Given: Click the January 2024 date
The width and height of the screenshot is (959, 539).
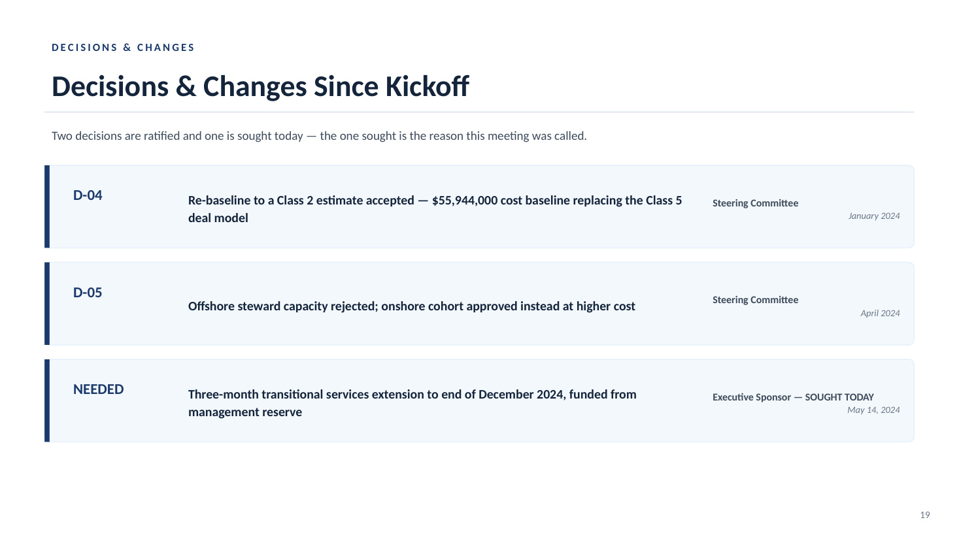Looking at the screenshot, I should tap(874, 216).
